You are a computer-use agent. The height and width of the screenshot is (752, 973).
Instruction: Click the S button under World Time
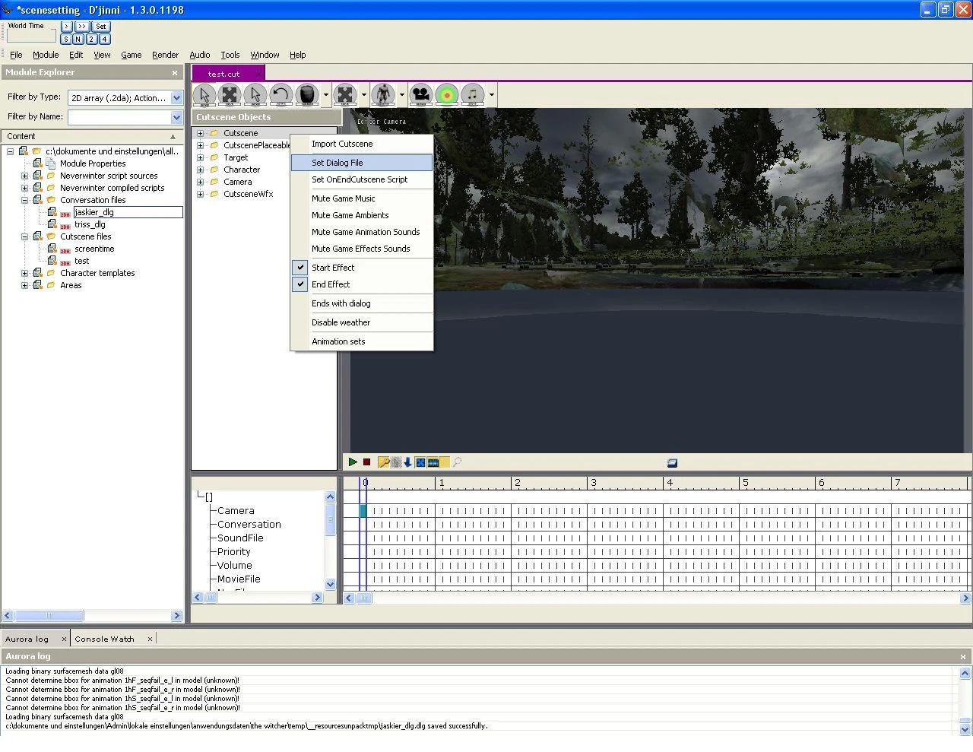pyautogui.click(x=66, y=39)
